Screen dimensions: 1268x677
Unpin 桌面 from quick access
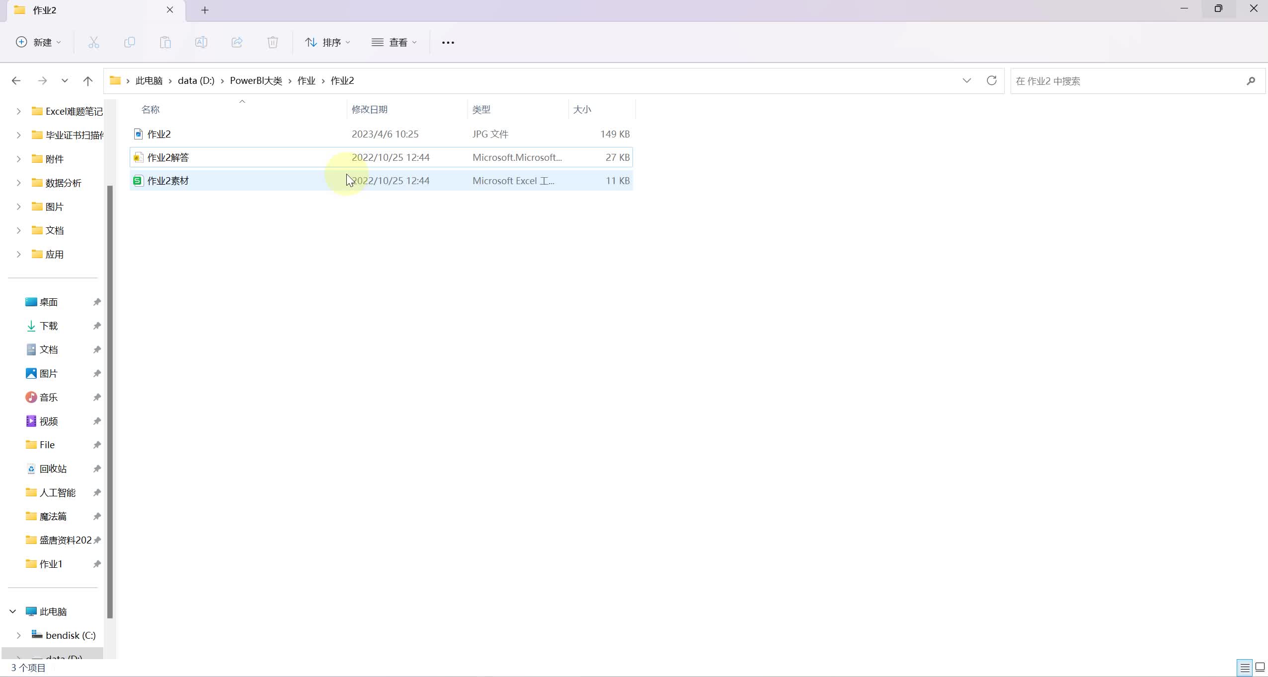97,302
